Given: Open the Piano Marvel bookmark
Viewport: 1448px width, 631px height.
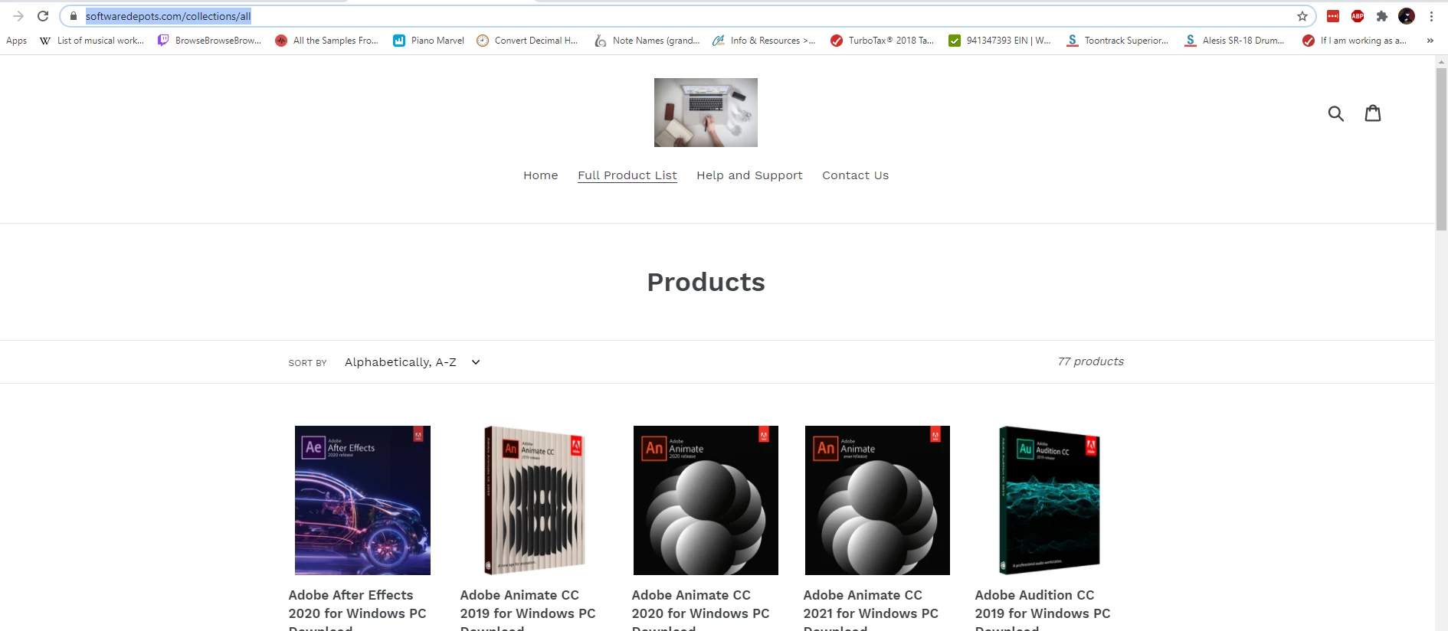Looking at the screenshot, I should click(428, 41).
